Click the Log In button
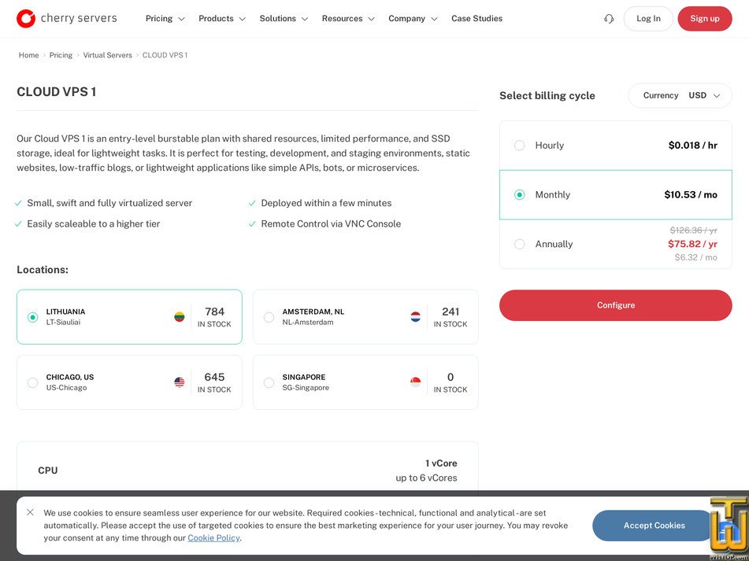 [648, 19]
